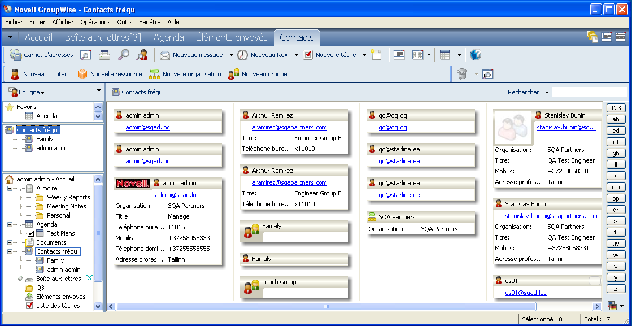Click Nouveau contact toolbar item

click(40, 74)
